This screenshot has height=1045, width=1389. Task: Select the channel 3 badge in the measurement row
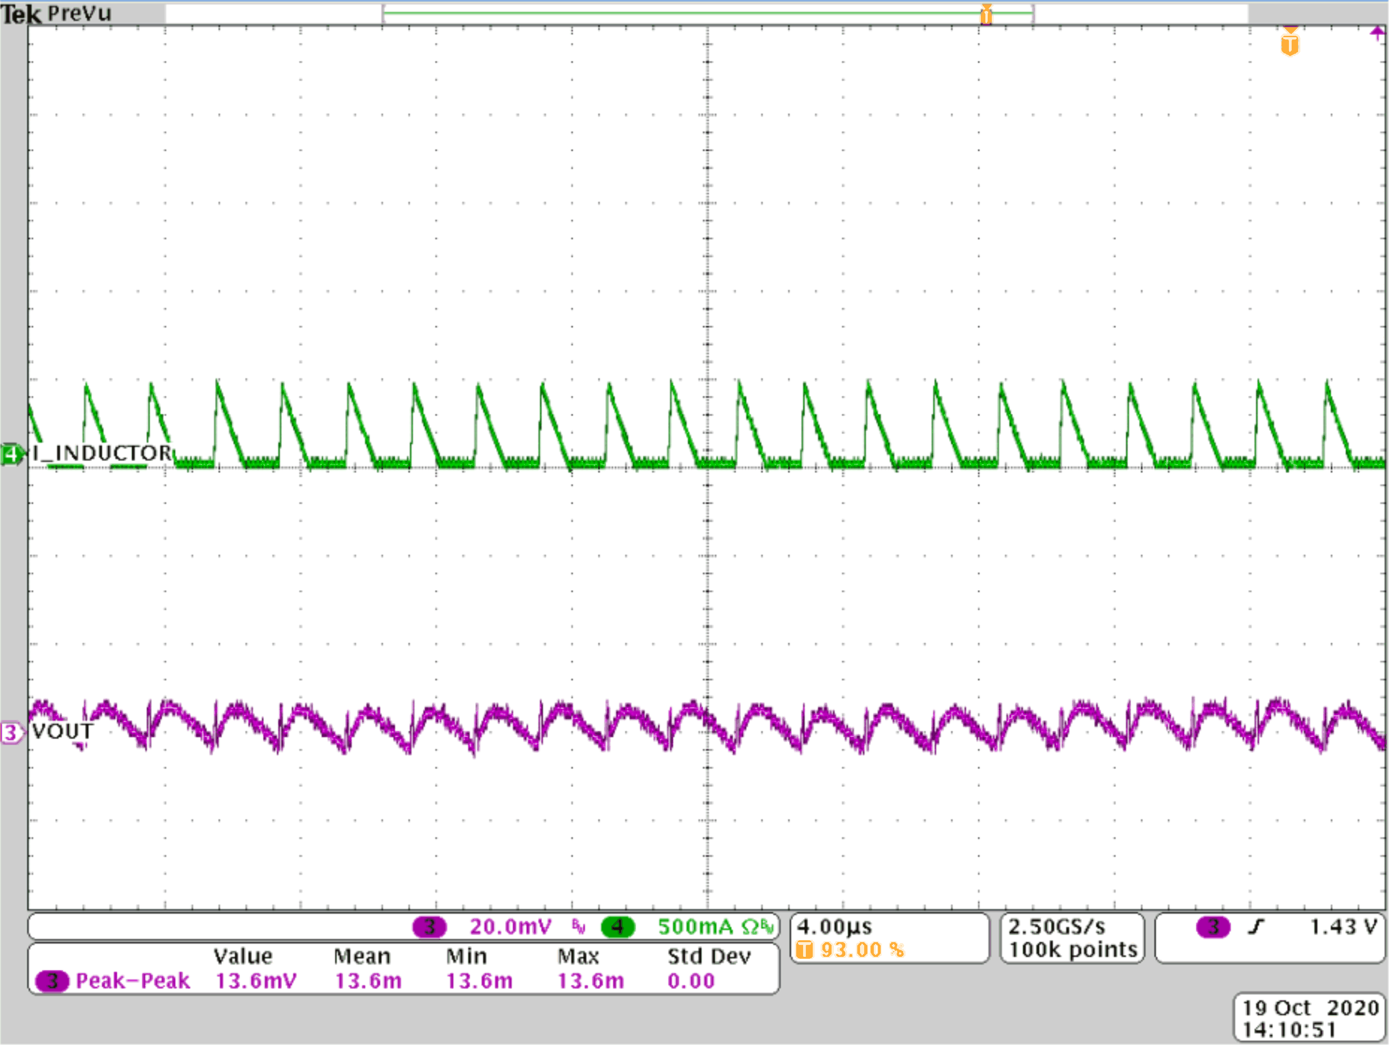tap(53, 980)
